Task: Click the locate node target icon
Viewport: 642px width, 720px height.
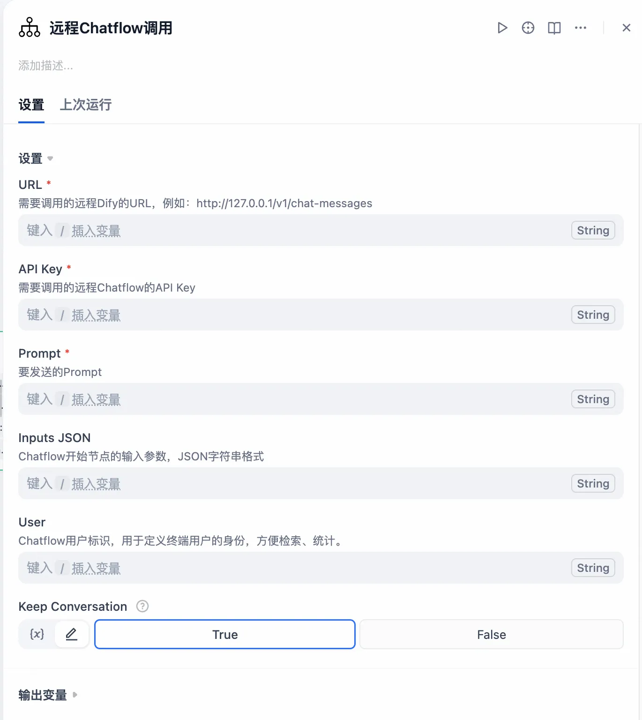Action: tap(528, 28)
